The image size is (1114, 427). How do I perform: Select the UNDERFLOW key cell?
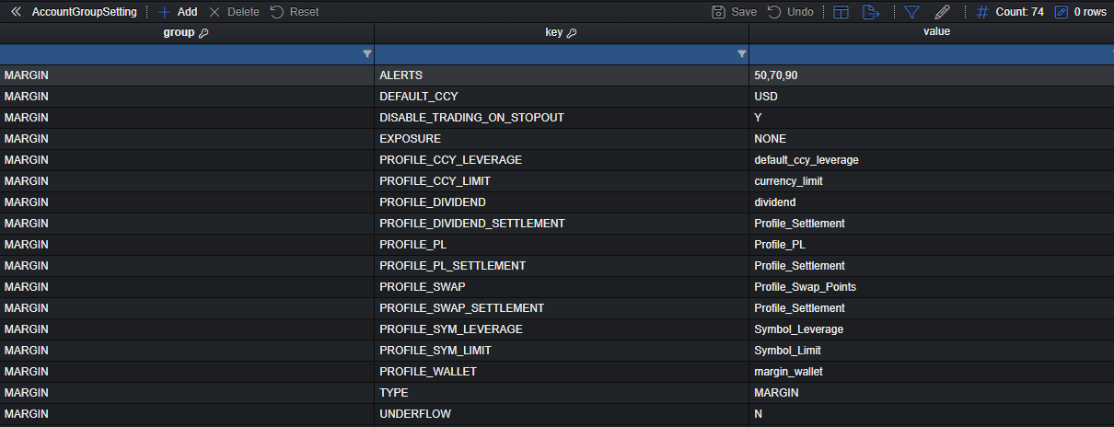[x=562, y=414]
